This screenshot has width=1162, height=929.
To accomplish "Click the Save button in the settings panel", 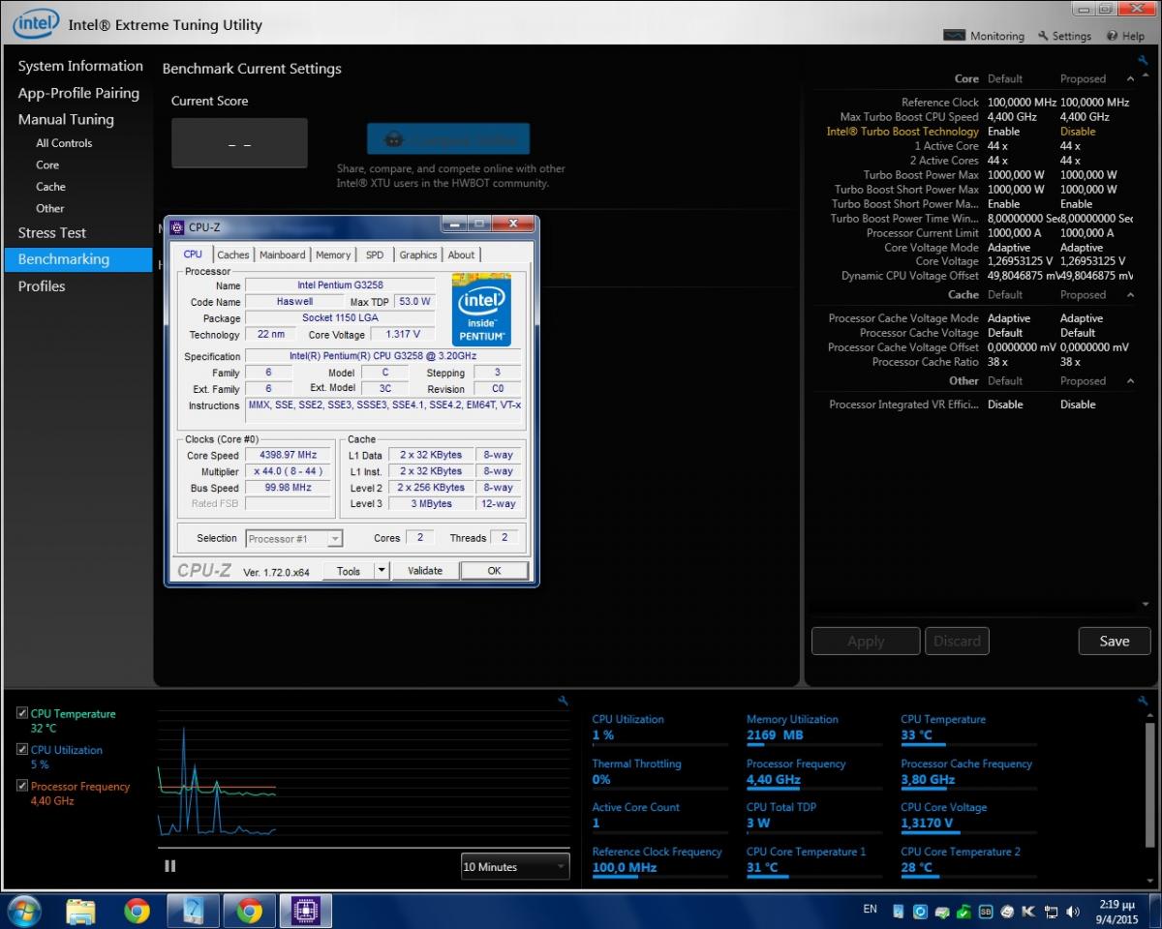I will pyautogui.click(x=1115, y=641).
